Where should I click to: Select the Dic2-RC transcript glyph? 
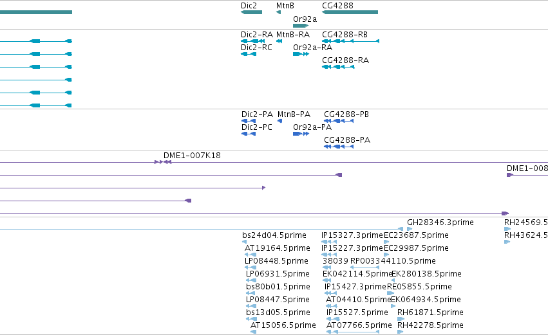click(x=249, y=54)
